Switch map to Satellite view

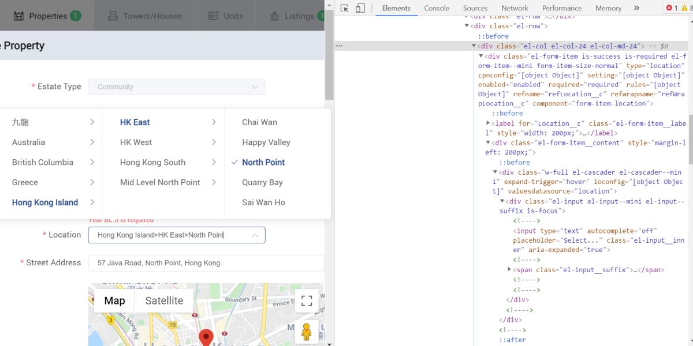(x=164, y=300)
